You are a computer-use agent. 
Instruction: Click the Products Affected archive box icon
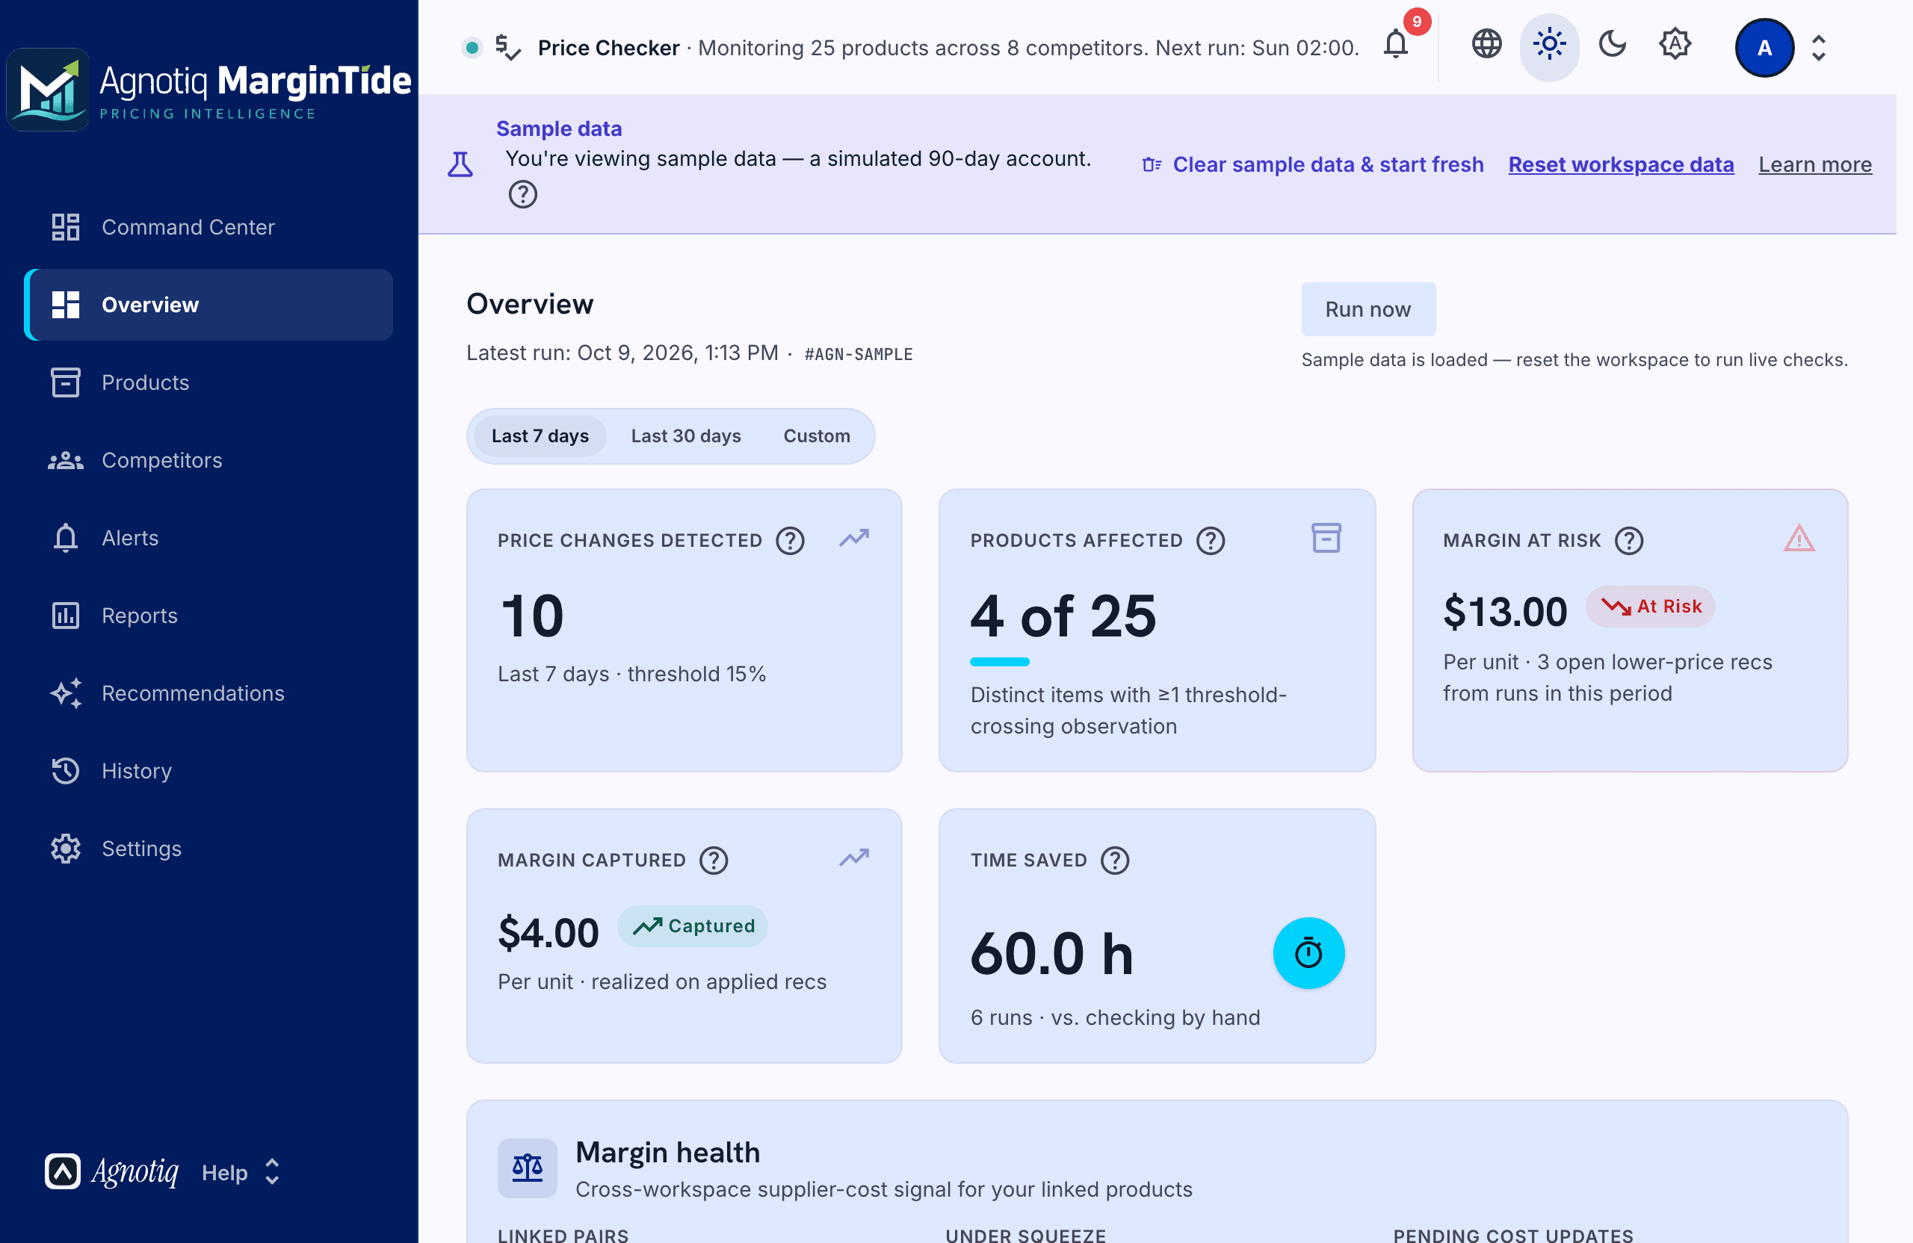[1326, 539]
